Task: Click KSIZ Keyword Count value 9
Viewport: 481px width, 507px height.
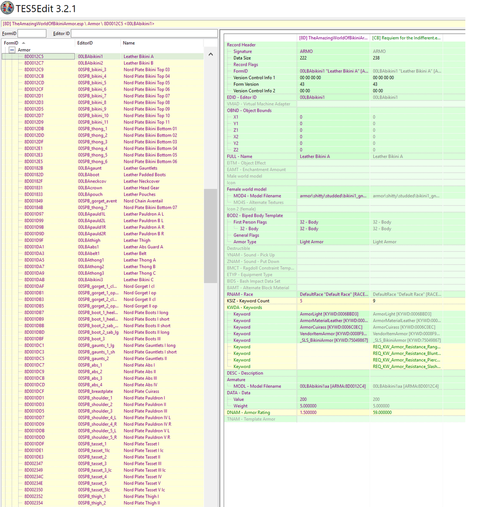Action: [374, 301]
